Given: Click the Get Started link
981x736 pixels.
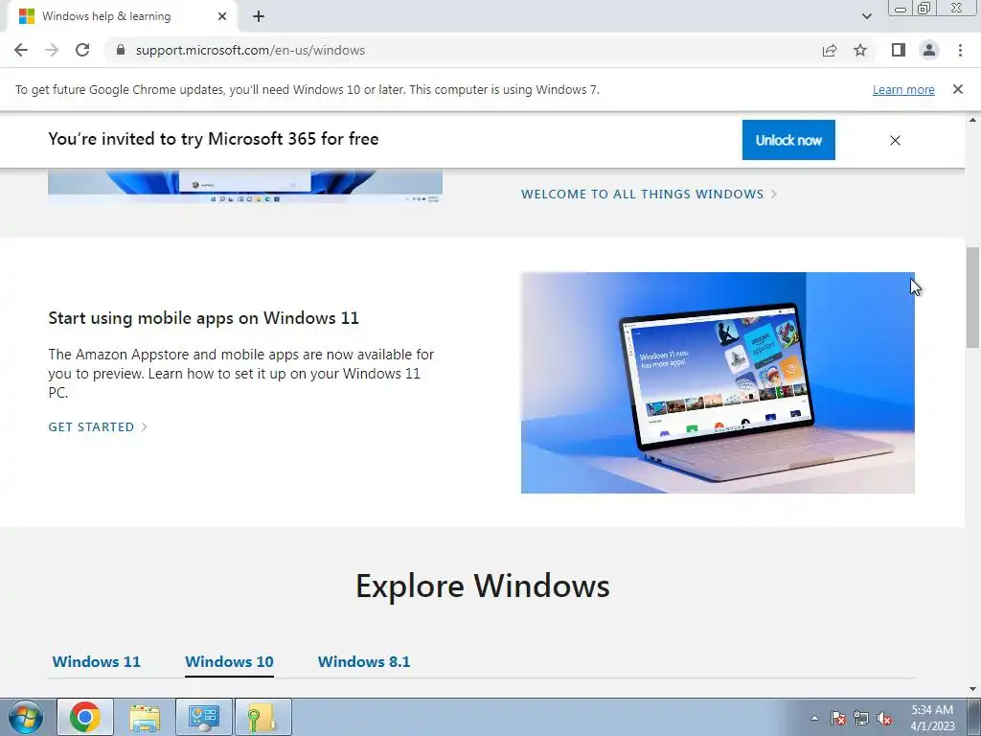Looking at the screenshot, I should coord(98,426).
